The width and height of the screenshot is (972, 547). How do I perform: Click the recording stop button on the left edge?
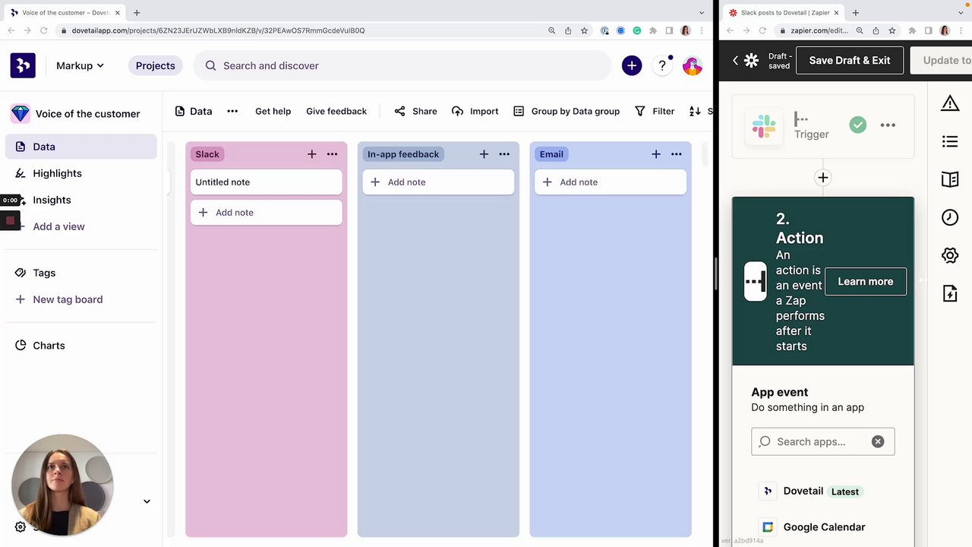10,220
